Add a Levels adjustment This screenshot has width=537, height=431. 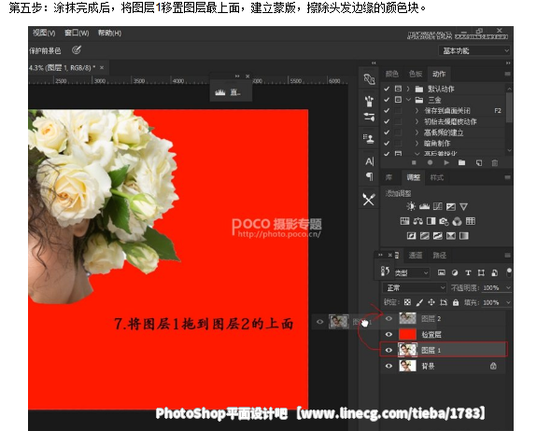[424, 206]
